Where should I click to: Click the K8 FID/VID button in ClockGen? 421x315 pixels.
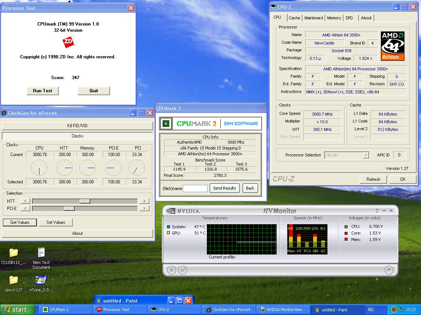(77, 126)
